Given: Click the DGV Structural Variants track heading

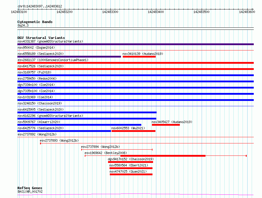Looking at the screenshot, I should 41,38.
